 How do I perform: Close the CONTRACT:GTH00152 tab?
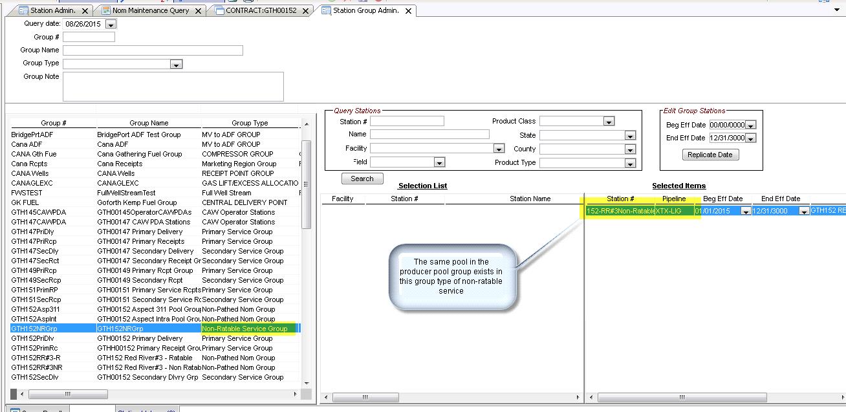click(306, 11)
